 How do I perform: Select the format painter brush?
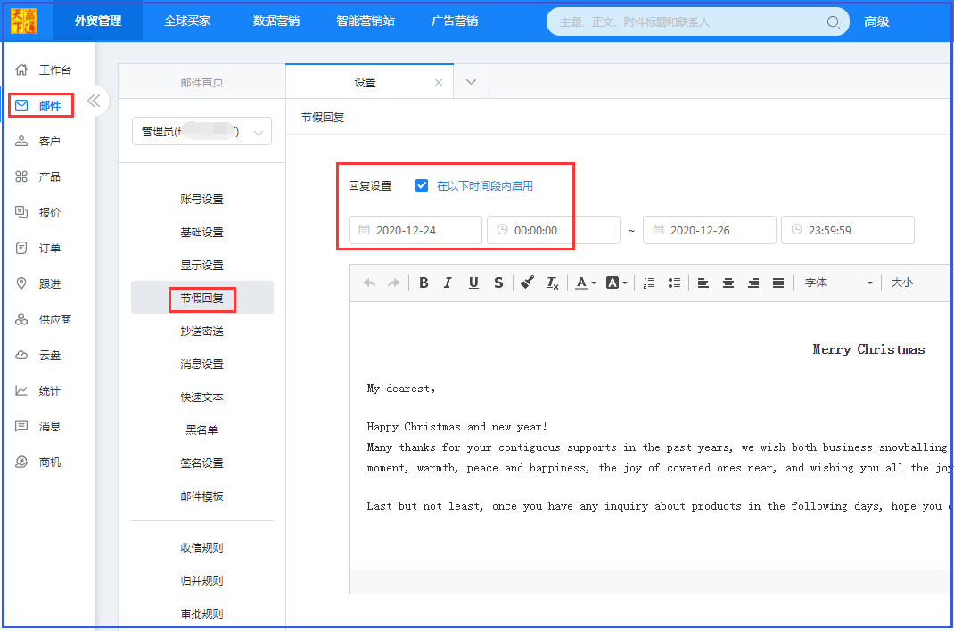(528, 283)
